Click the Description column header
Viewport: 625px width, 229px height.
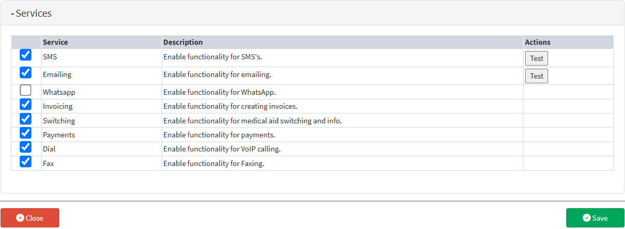pyautogui.click(x=183, y=42)
